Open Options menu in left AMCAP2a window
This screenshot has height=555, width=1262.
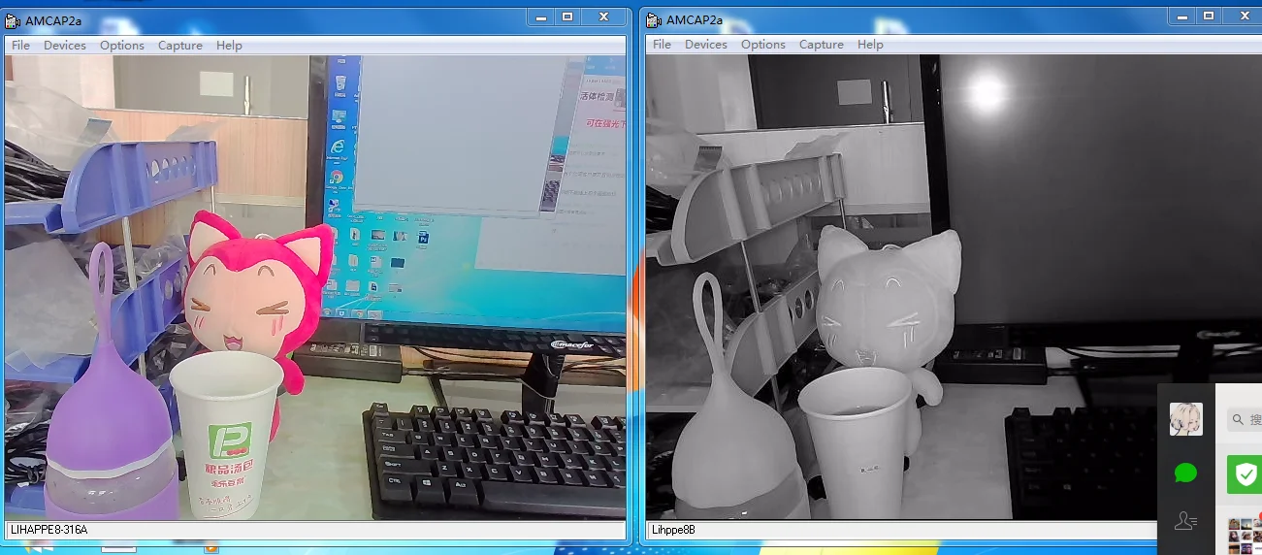pyautogui.click(x=122, y=46)
